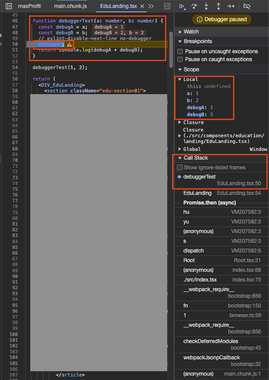Resume script execution
Screen dimensions: 269x380
pos(182,6)
